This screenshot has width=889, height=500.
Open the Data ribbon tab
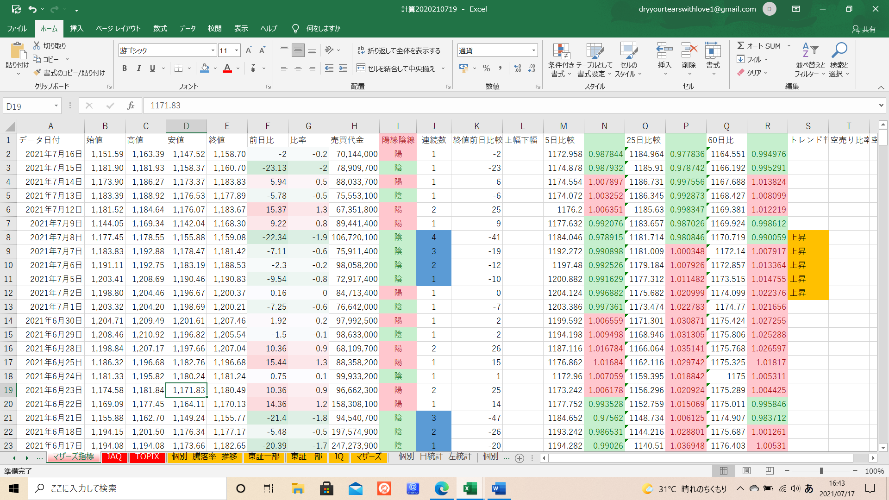coord(188,29)
